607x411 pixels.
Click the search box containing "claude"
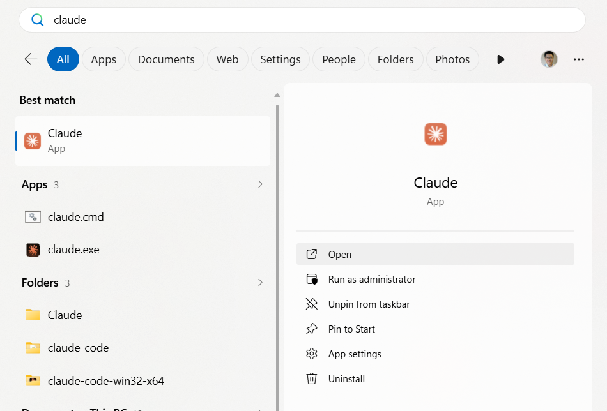click(302, 20)
